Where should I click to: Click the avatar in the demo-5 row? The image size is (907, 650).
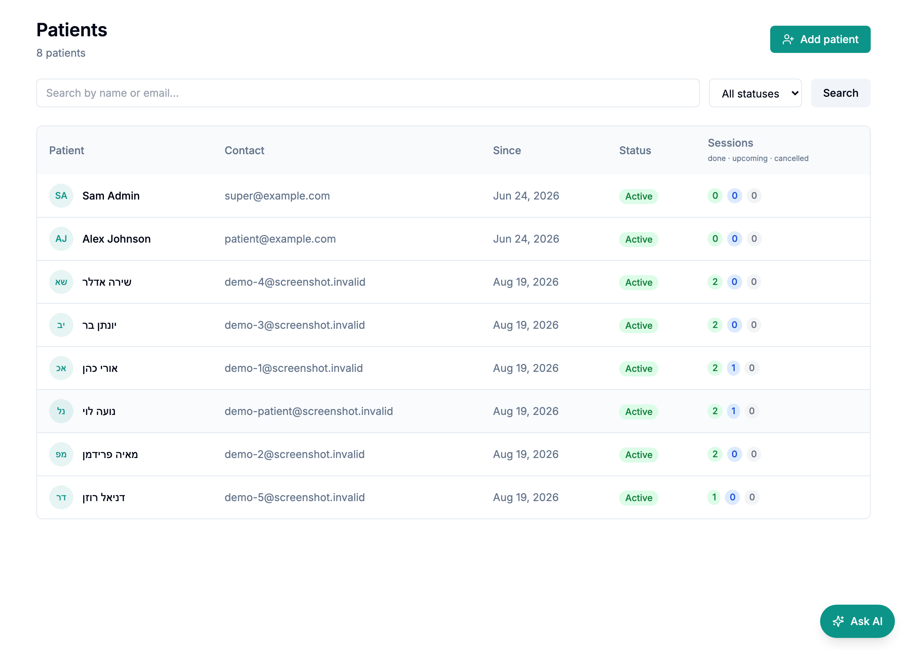(61, 497)
